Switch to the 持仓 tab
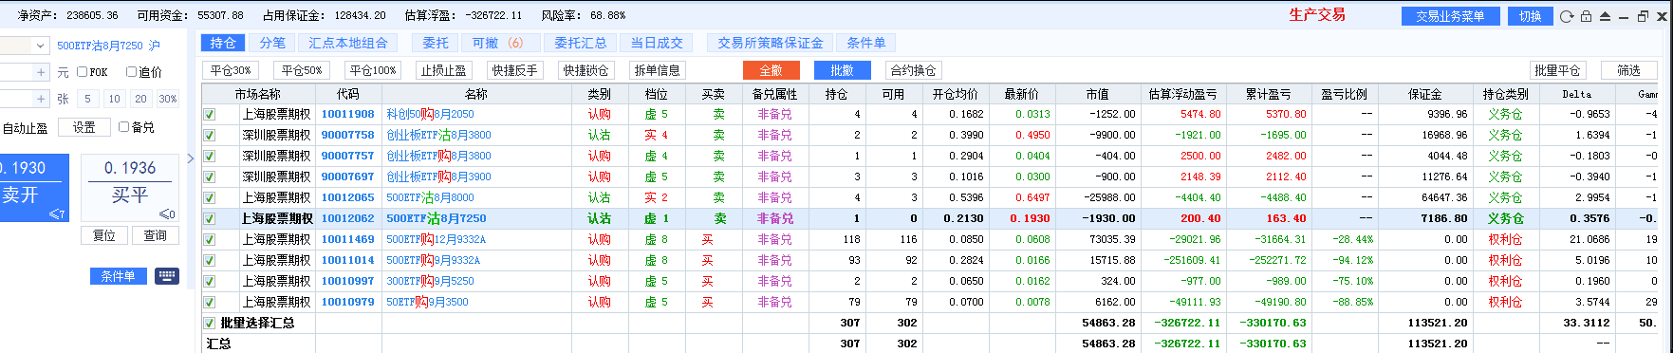The width and height of the screenshot is (1673, 353). tap(223, 43)
